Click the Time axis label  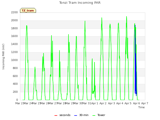(x=141, y=107)
